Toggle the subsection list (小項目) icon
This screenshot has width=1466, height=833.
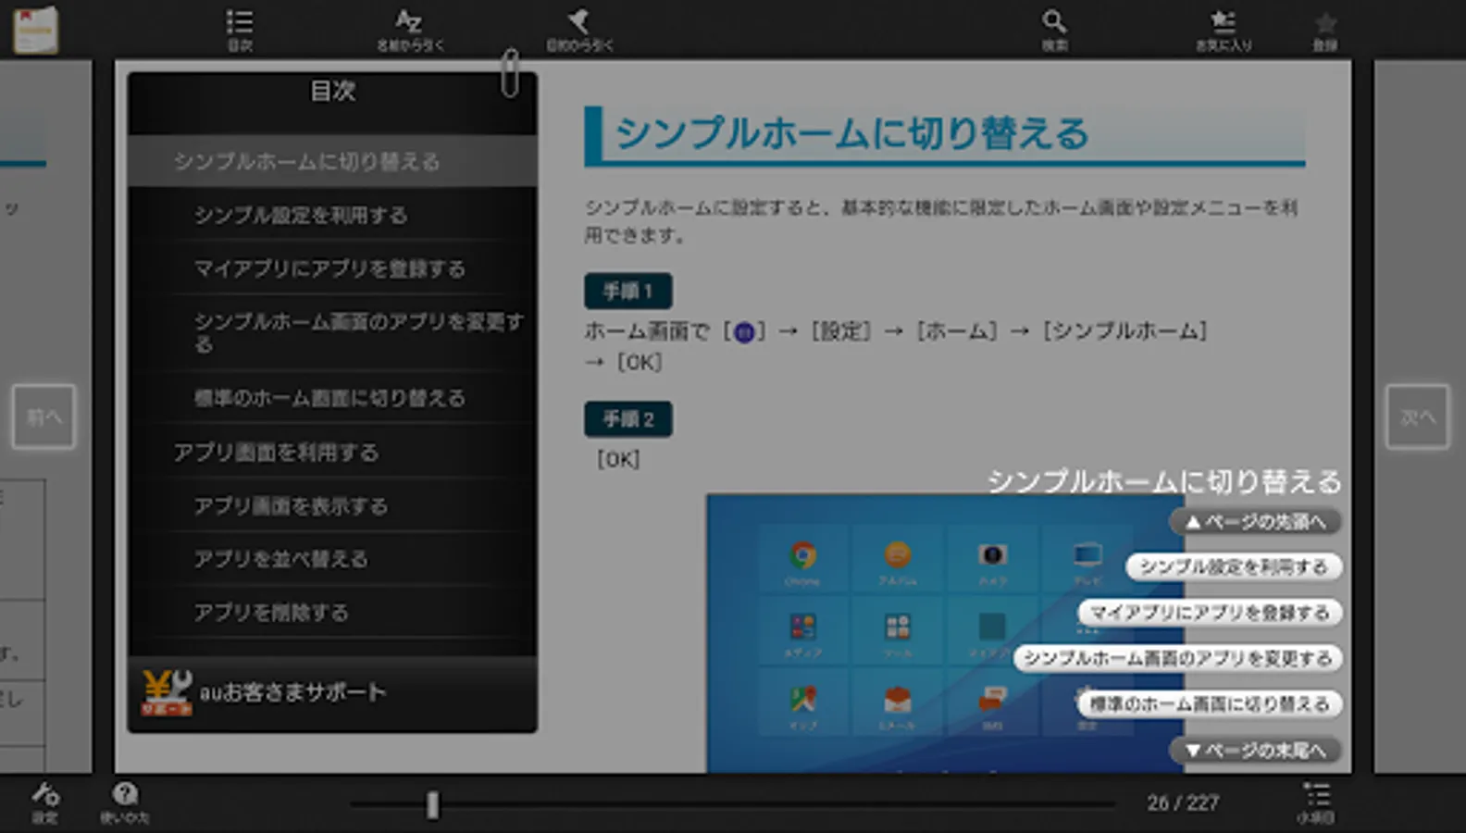pos(1315,802)
